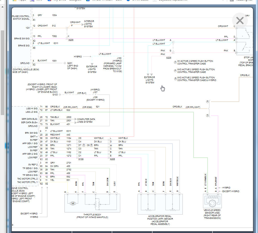
Task: Click circuit number '1884' on the GRY wire
Action: pos(54,15)
